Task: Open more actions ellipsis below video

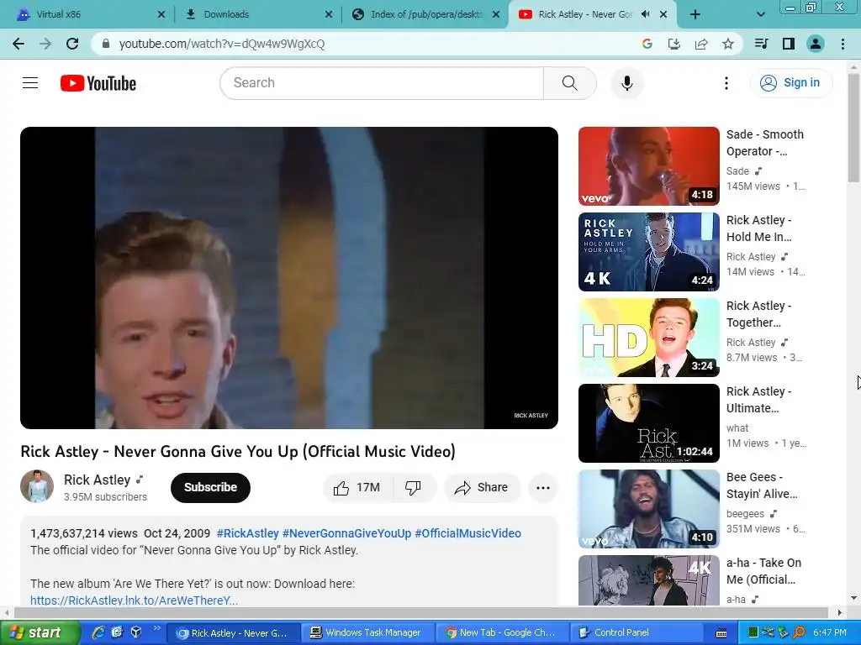Action: [x=542, y=488]
